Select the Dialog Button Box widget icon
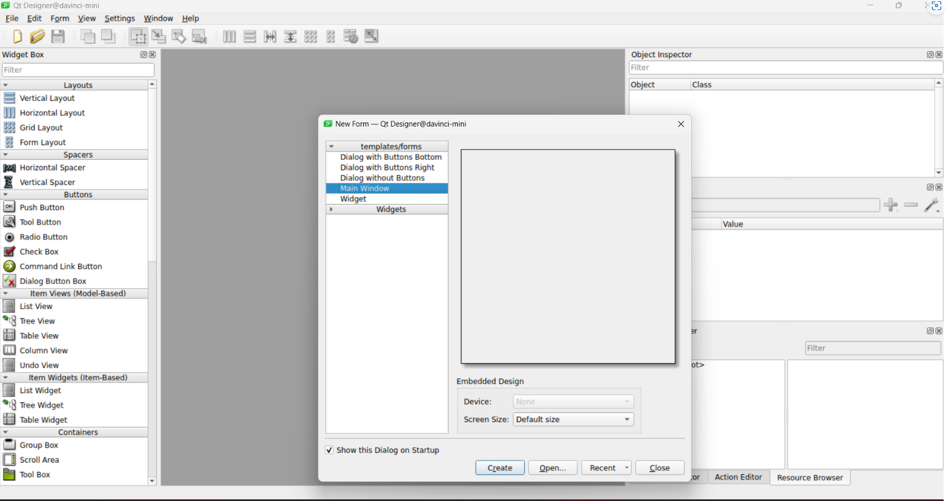 (x=9, y=281)
